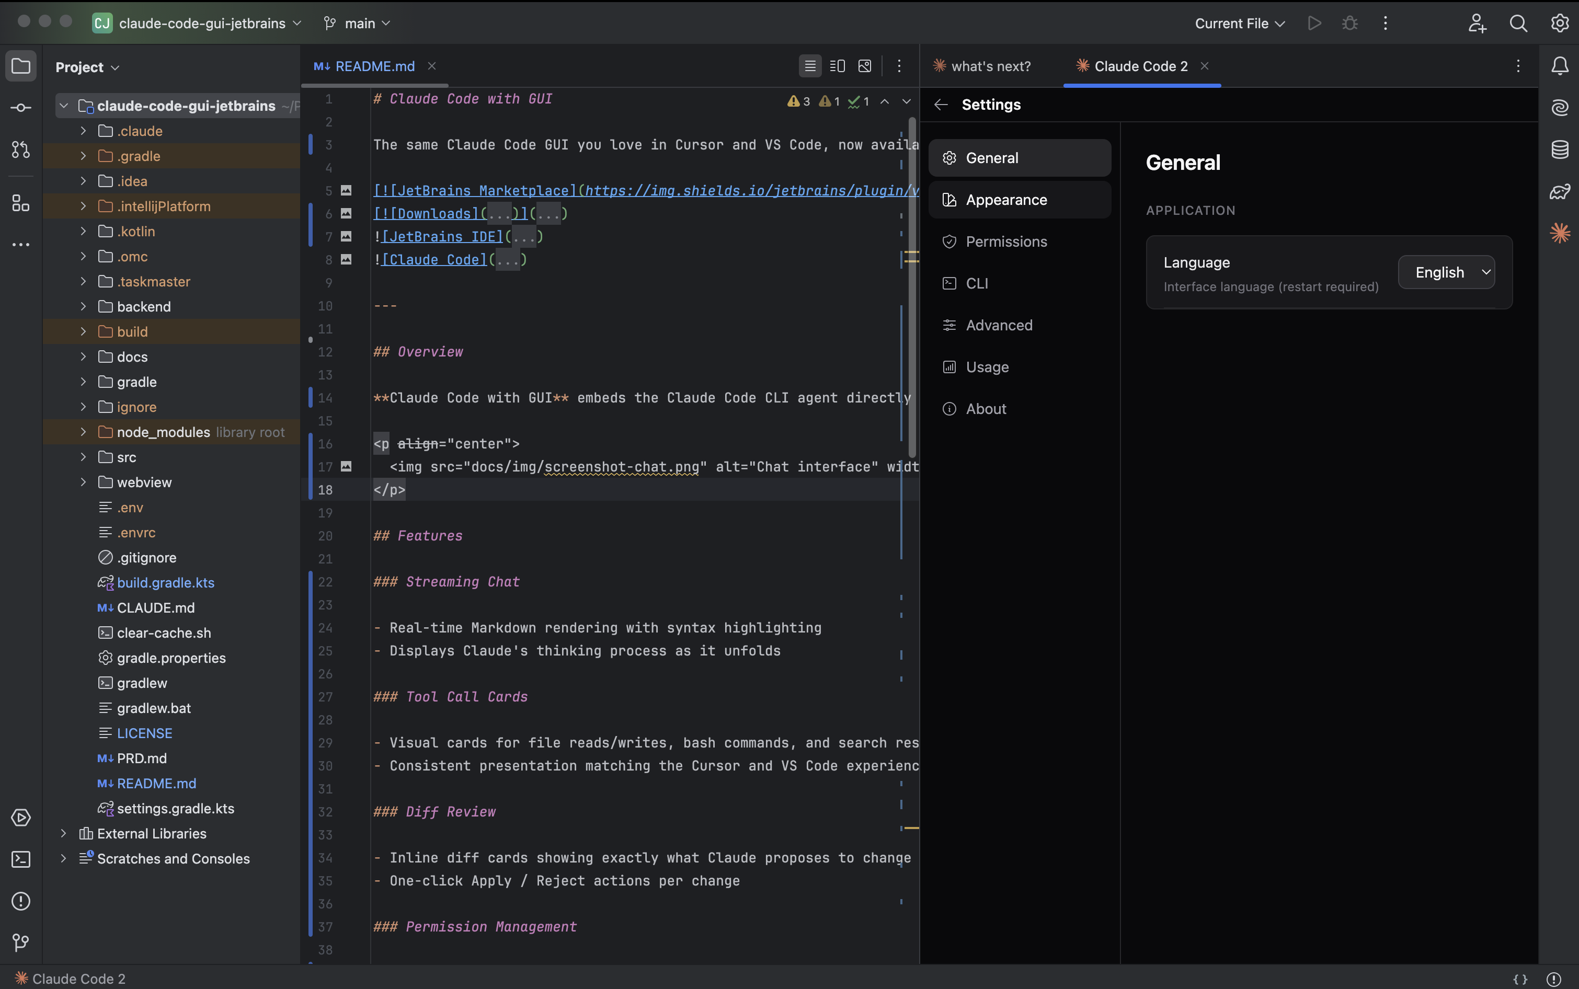1579x989 pixels.
Task: Open the Project view selector dropdown
Action: point(87,67)
